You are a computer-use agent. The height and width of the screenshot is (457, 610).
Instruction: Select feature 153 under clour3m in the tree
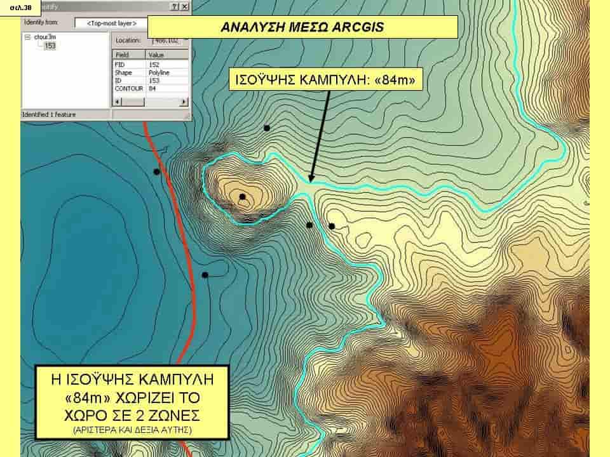[x=50, y=46]
